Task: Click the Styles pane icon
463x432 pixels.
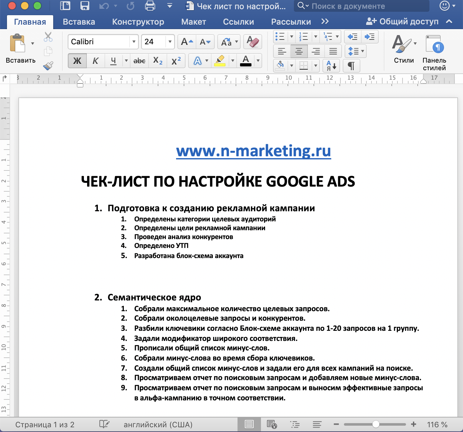Action: coord(434,52)
